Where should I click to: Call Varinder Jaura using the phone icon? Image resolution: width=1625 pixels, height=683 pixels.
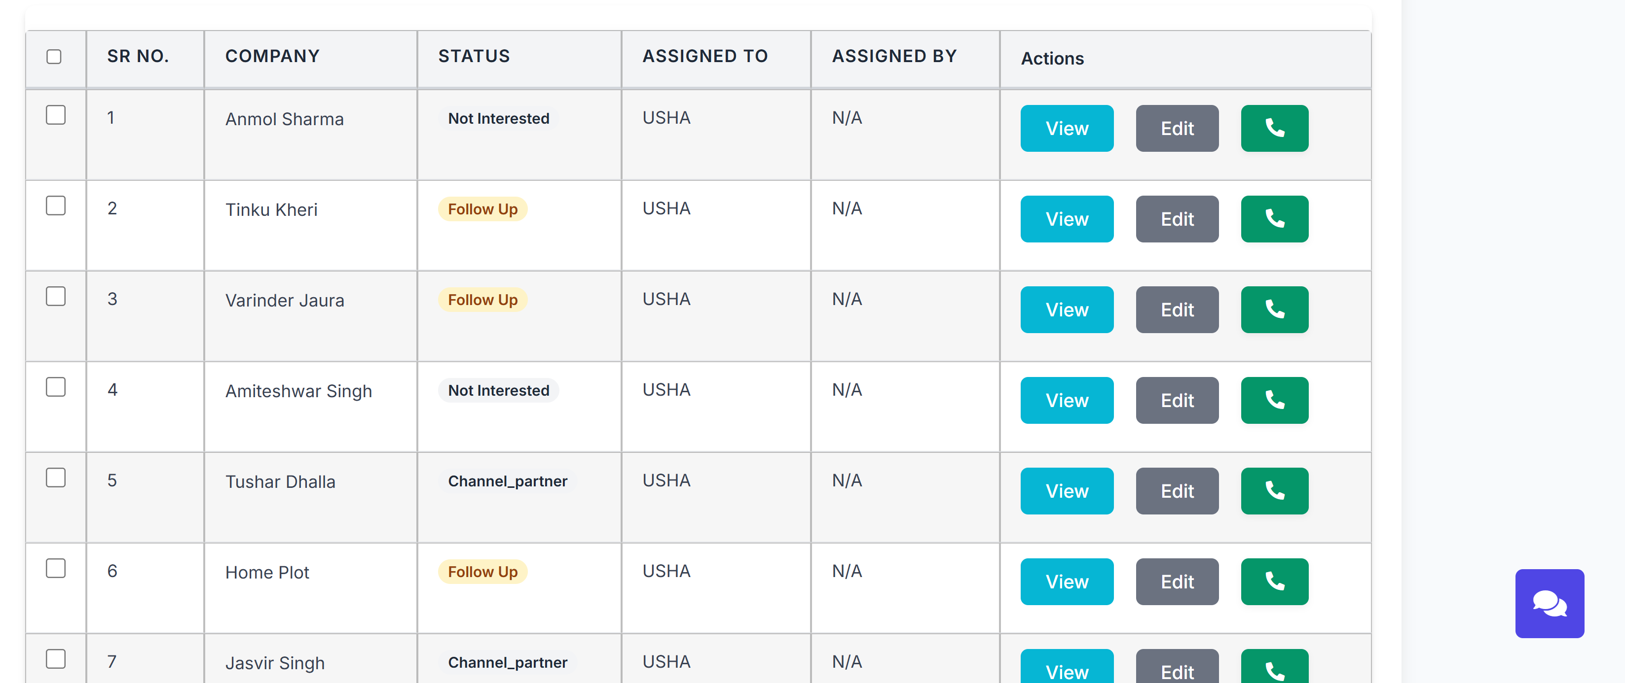[x=1274, y=309]
